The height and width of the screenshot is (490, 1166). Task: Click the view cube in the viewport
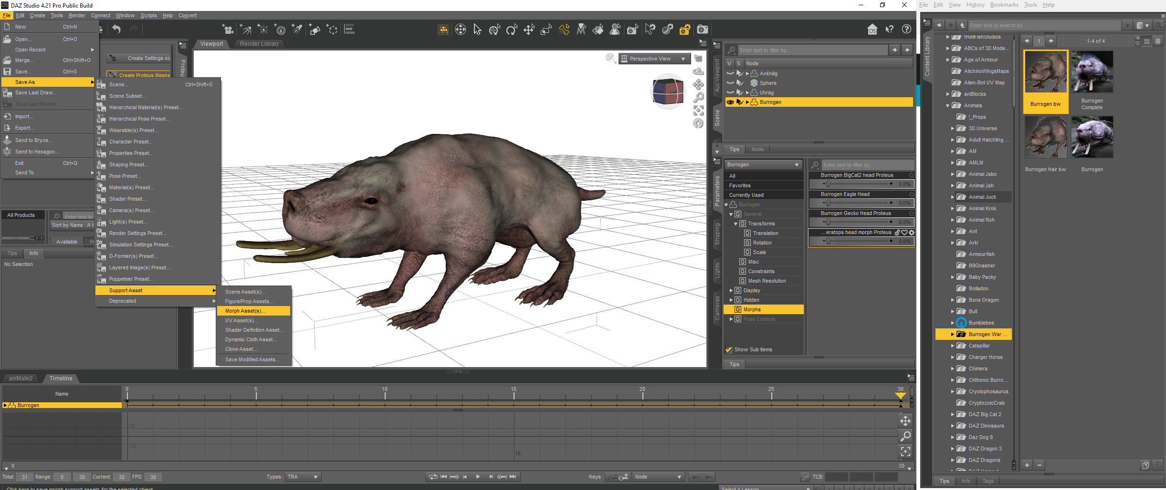668,92
